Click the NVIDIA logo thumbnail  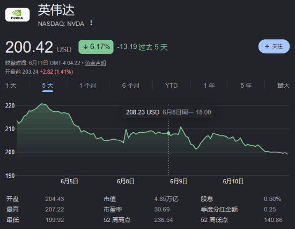(17, 15)
